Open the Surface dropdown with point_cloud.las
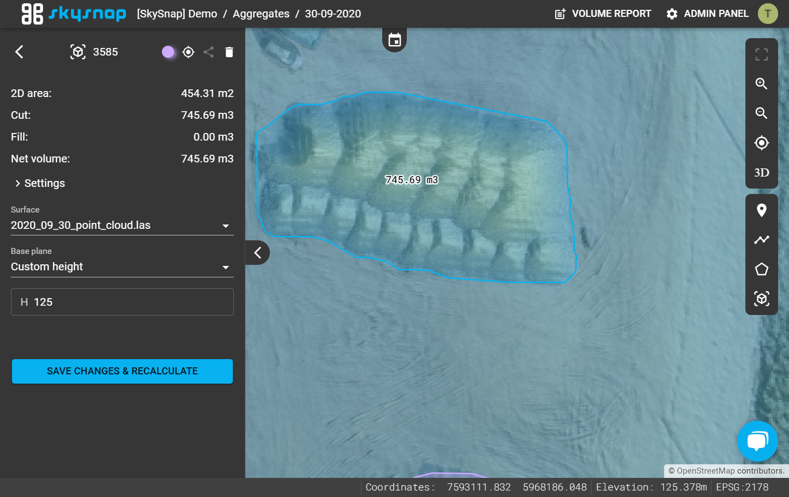This screenshot has width=789, height=497. pyautogui.click(x=122, y=226)
